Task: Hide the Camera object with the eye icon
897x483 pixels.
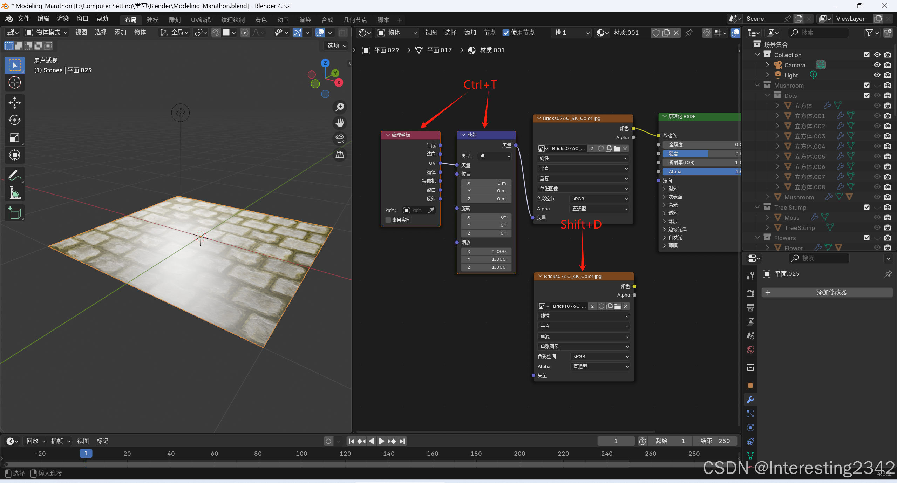Action: click(877, 65)
